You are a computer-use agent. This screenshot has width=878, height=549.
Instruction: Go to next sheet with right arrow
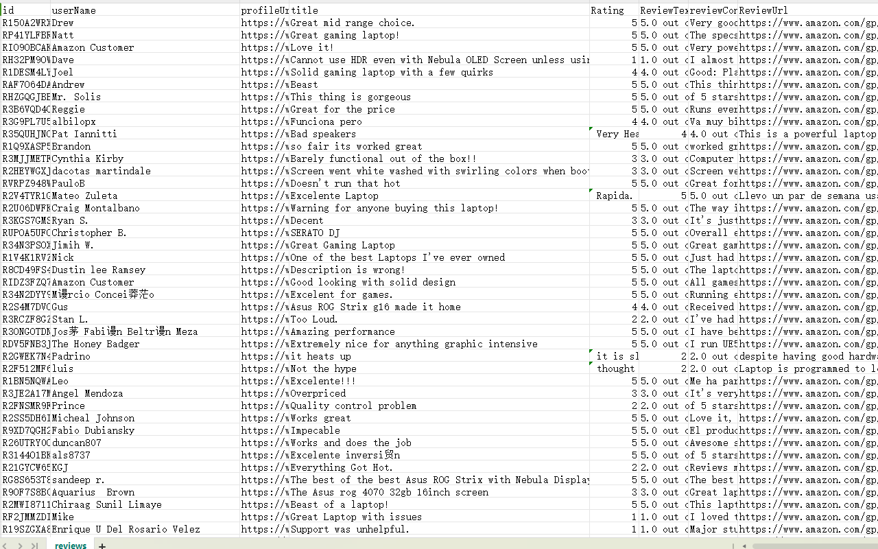point(21,546)
